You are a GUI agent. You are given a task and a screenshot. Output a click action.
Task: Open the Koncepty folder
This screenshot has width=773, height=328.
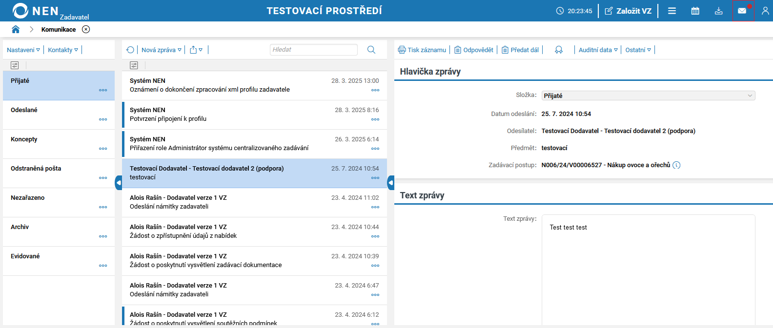tap(24, 139)
